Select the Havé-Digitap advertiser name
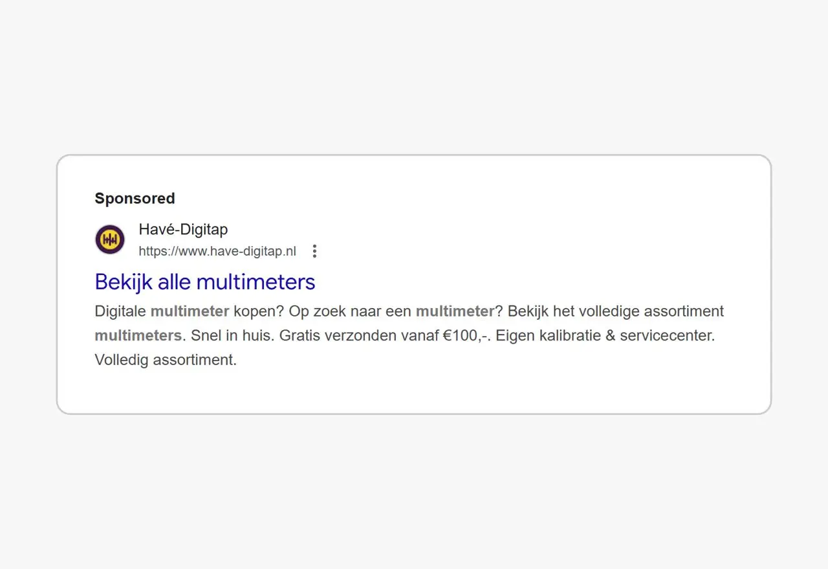828x569 pixels. (x=183, y=229)
